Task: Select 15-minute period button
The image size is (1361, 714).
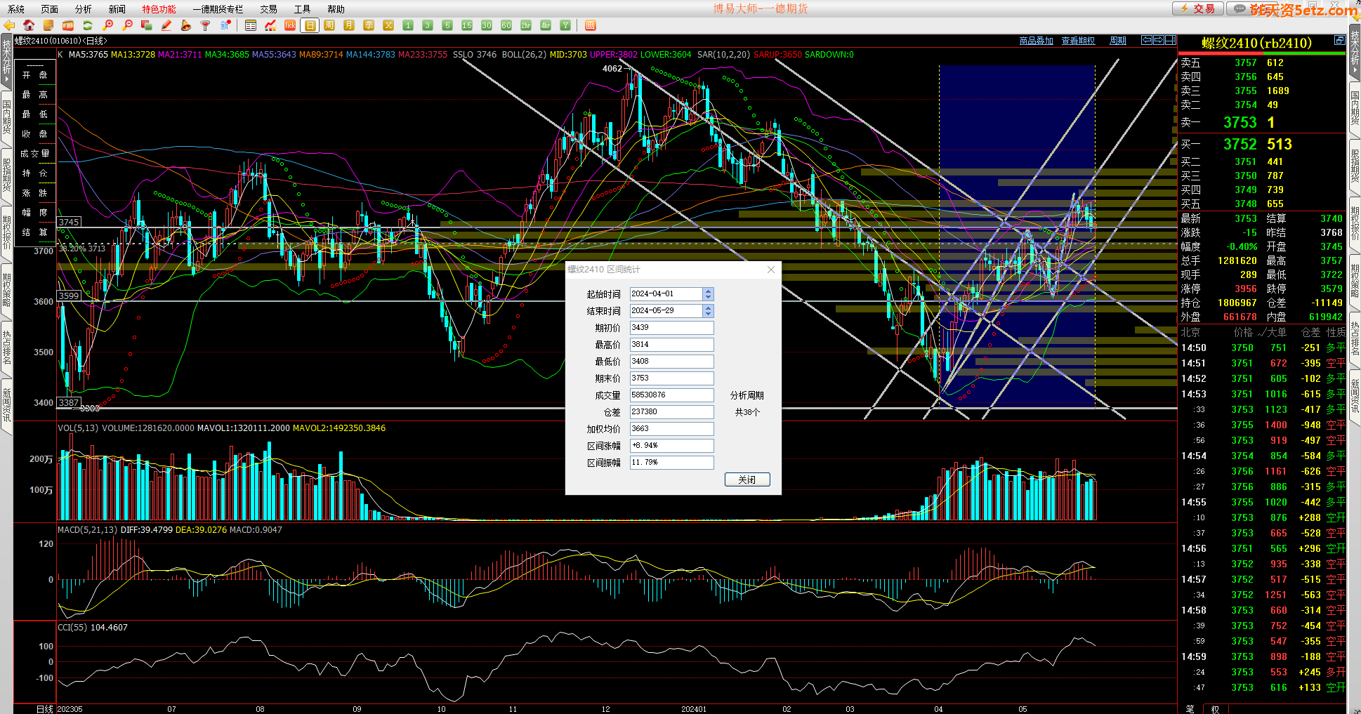Action: click(467, 25)
